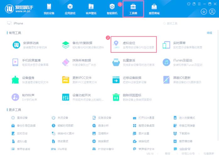Open 修改音频 audio editor
The width and height of the screenshot is (219, 156).
[60, 141]
